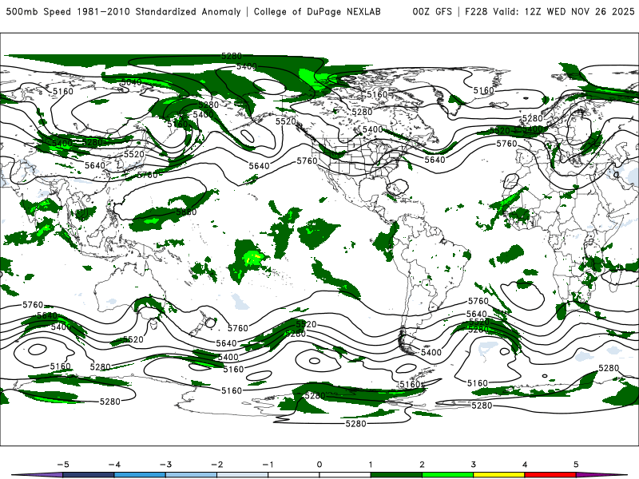Click the '00Z GFS' model run label
This screenshot has height=479, width=639.
(x=432, y=11)
